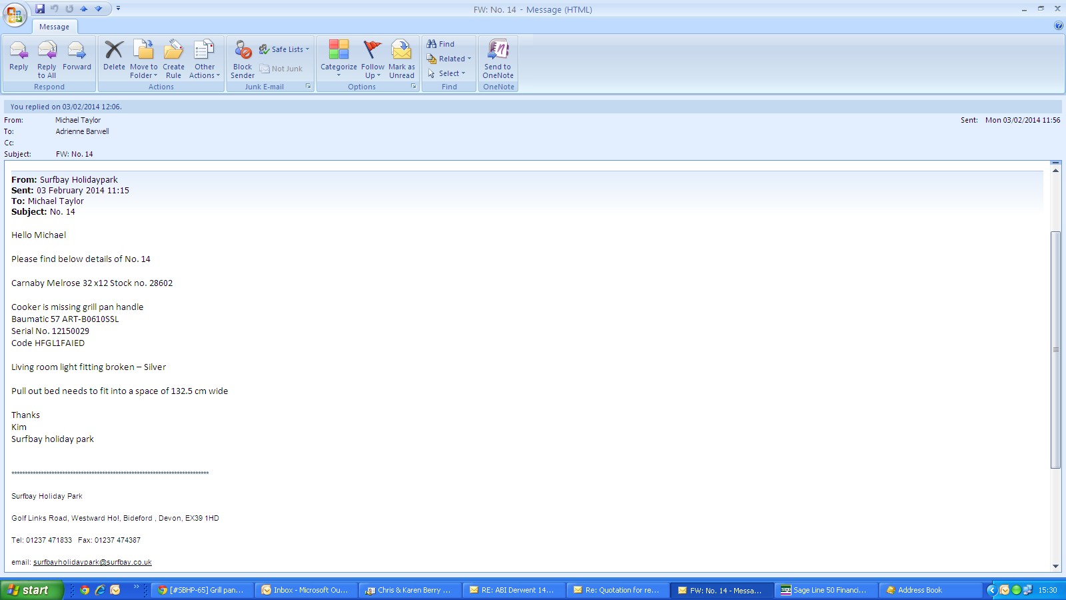
Task: Click the surfbayholidaypark@surfbay.co.uk email link
Action: tap(93, 562)
